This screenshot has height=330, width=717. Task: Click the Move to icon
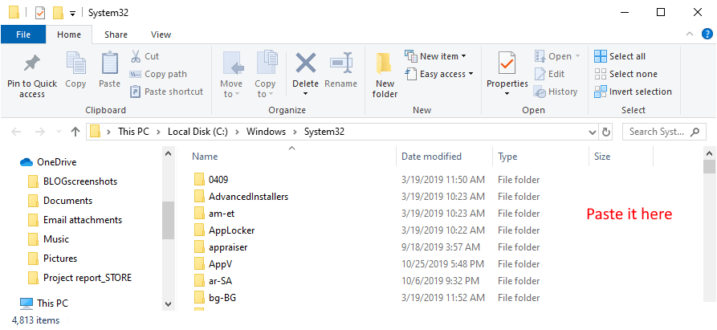234,63
